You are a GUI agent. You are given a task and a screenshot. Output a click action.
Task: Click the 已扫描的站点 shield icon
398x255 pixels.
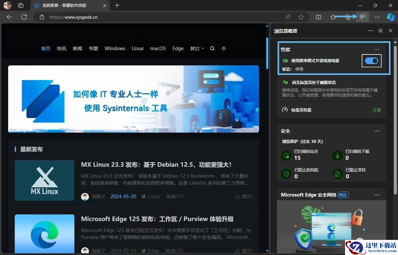pyautogui.click(x=286, y=155)
